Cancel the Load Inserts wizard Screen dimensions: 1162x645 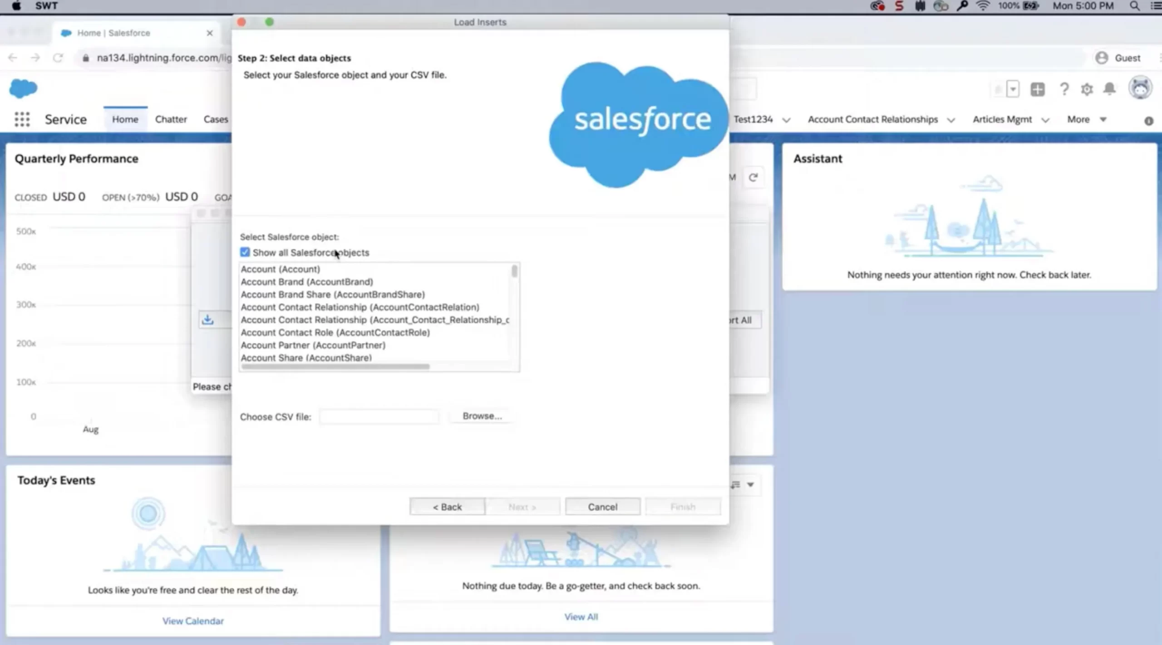click(602, 507)
